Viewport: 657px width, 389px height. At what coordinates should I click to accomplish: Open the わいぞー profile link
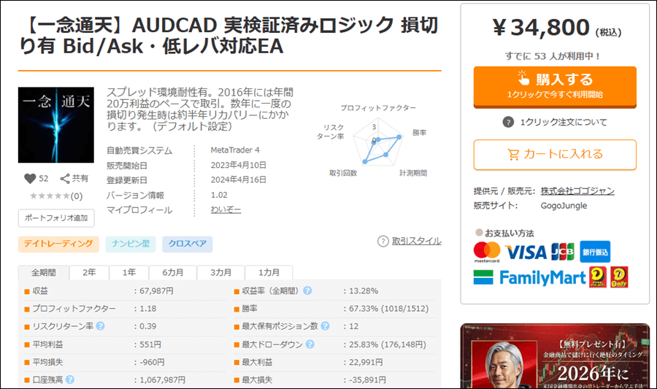226,209
